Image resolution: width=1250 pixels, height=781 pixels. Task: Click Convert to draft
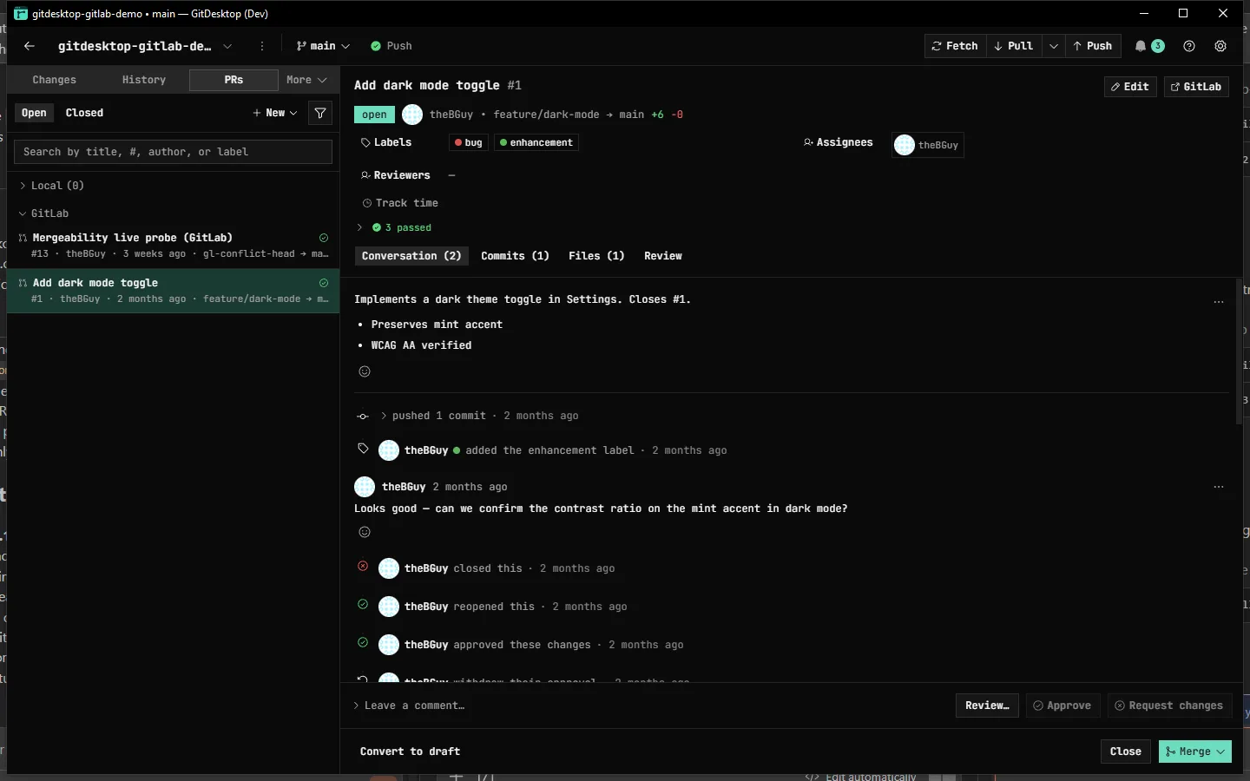click(410, 751)
